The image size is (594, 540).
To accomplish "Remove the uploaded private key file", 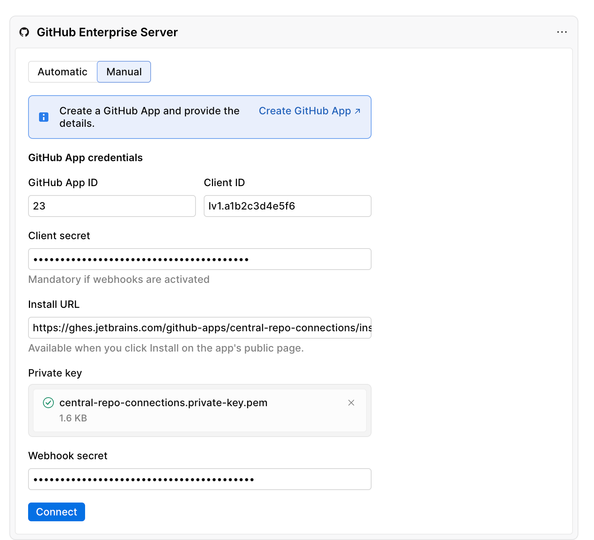I will click(351, 403).
